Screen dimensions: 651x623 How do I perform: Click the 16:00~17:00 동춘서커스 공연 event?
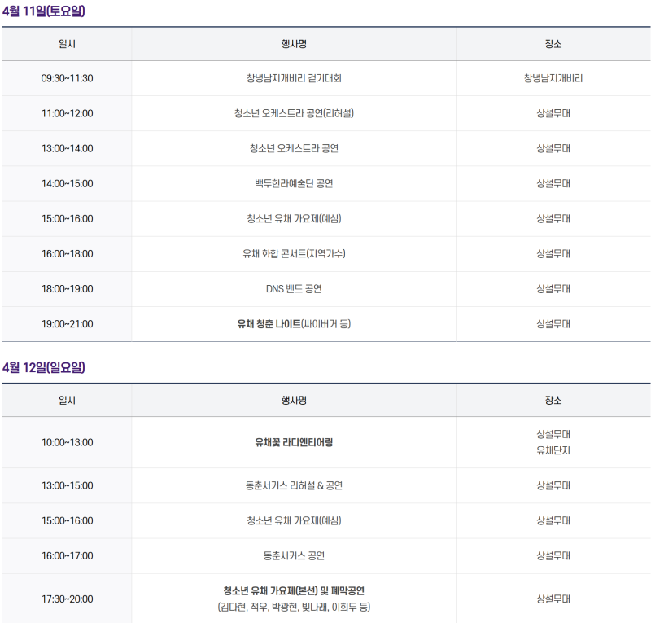click(294, 556)
